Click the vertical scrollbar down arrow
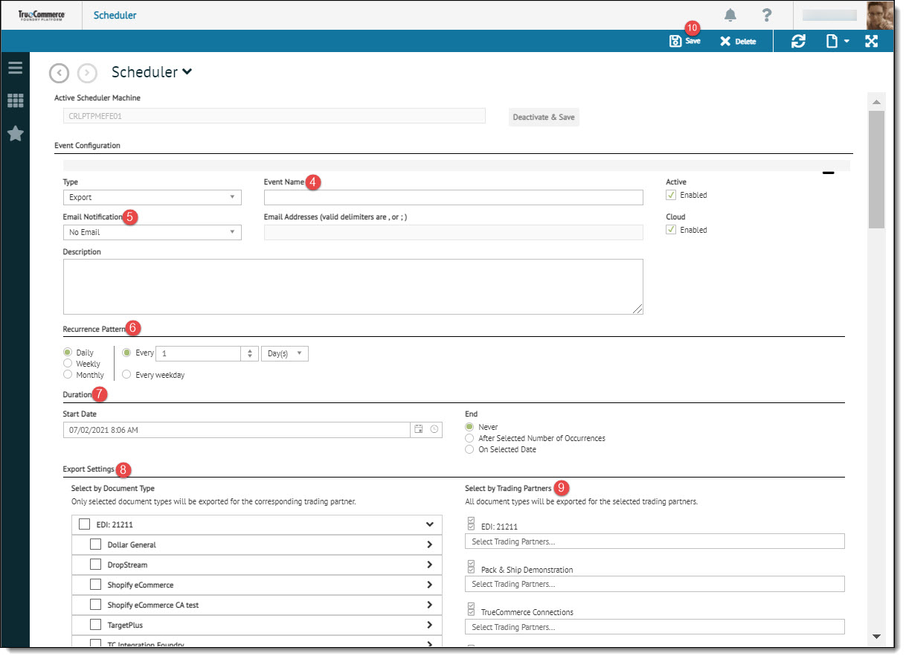This screenshot has height=659, width=906. coord(876,636)
